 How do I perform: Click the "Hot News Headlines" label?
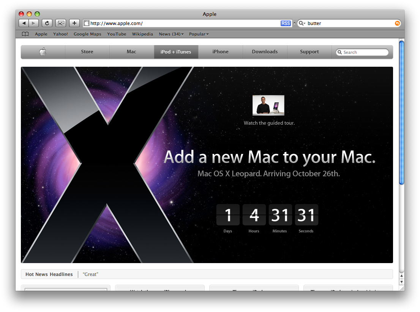49,274
